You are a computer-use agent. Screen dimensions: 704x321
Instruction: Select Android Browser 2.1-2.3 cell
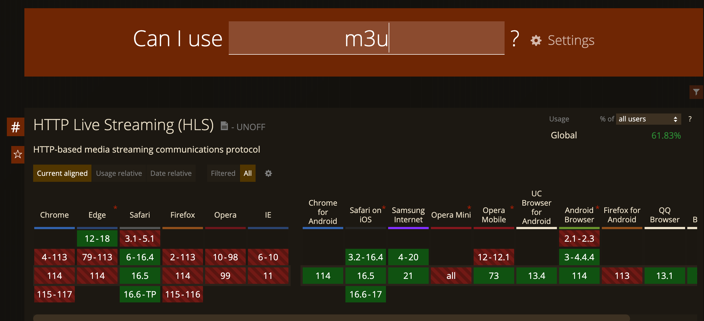coord(579,238)
